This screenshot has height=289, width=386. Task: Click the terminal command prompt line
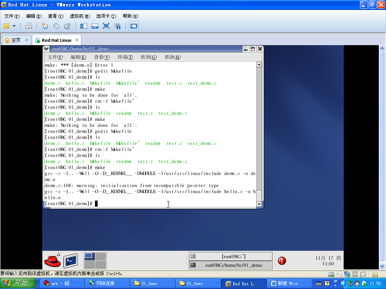pos(150,204)
